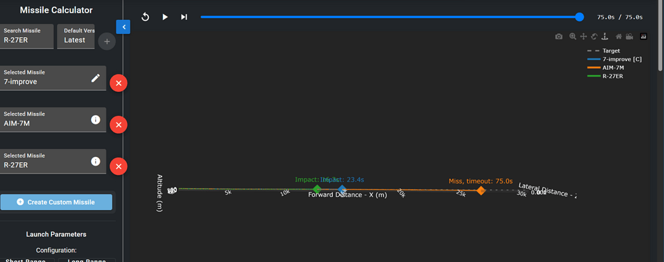Select the turntable rotation tool
The width and height of the screenshot is (664, 262).
(x=605, y=37)
